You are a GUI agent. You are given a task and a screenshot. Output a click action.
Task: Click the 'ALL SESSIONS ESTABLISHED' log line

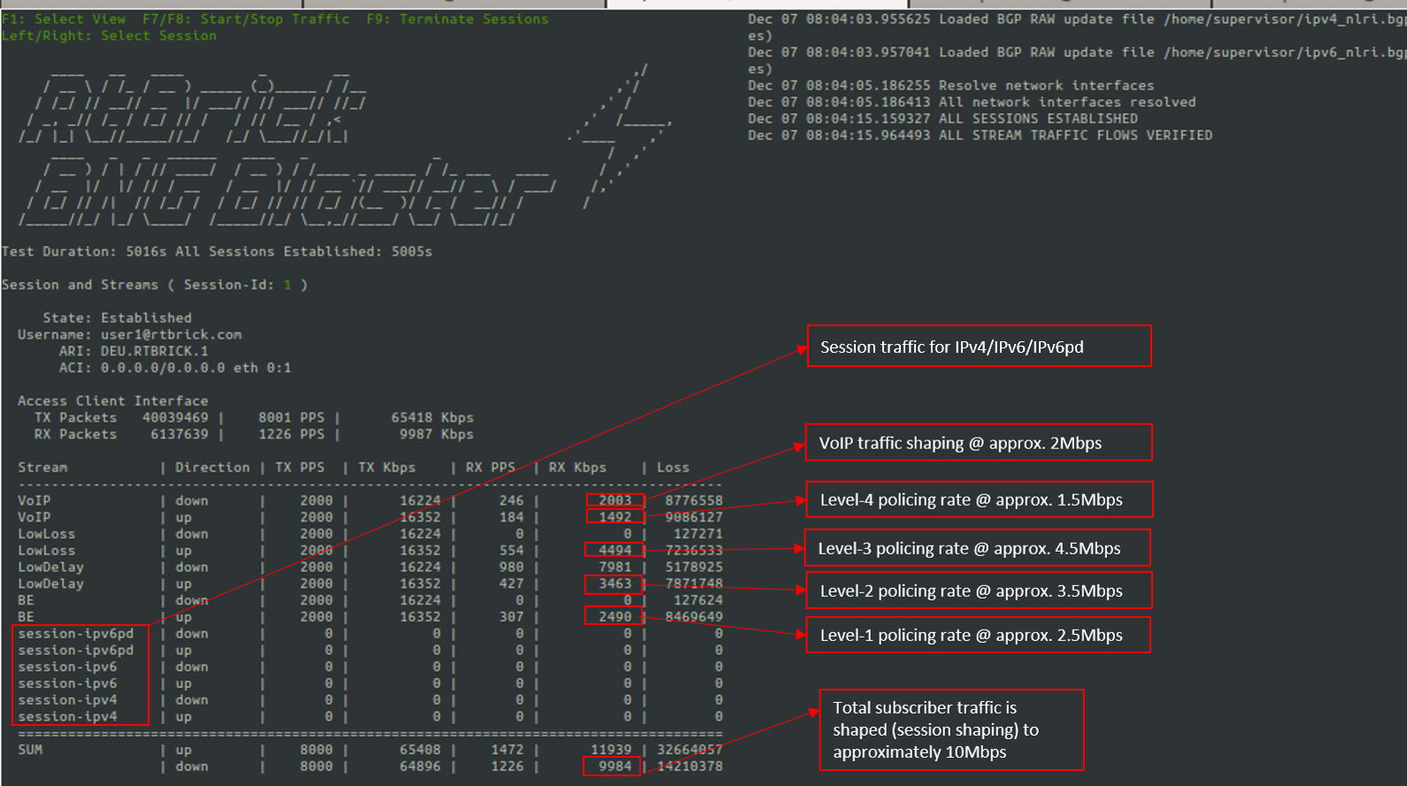[942, 118]
